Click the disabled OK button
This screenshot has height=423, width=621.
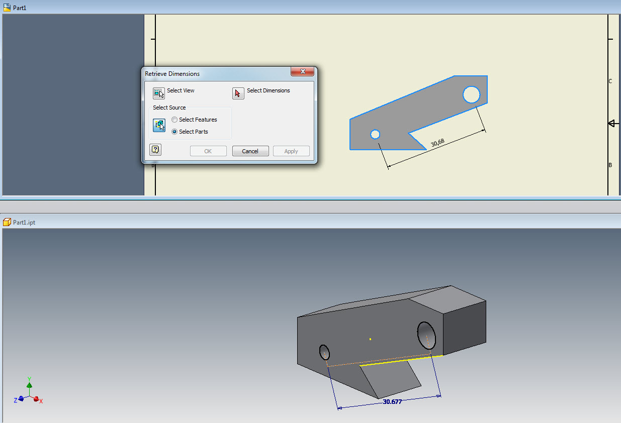(208, 151)
